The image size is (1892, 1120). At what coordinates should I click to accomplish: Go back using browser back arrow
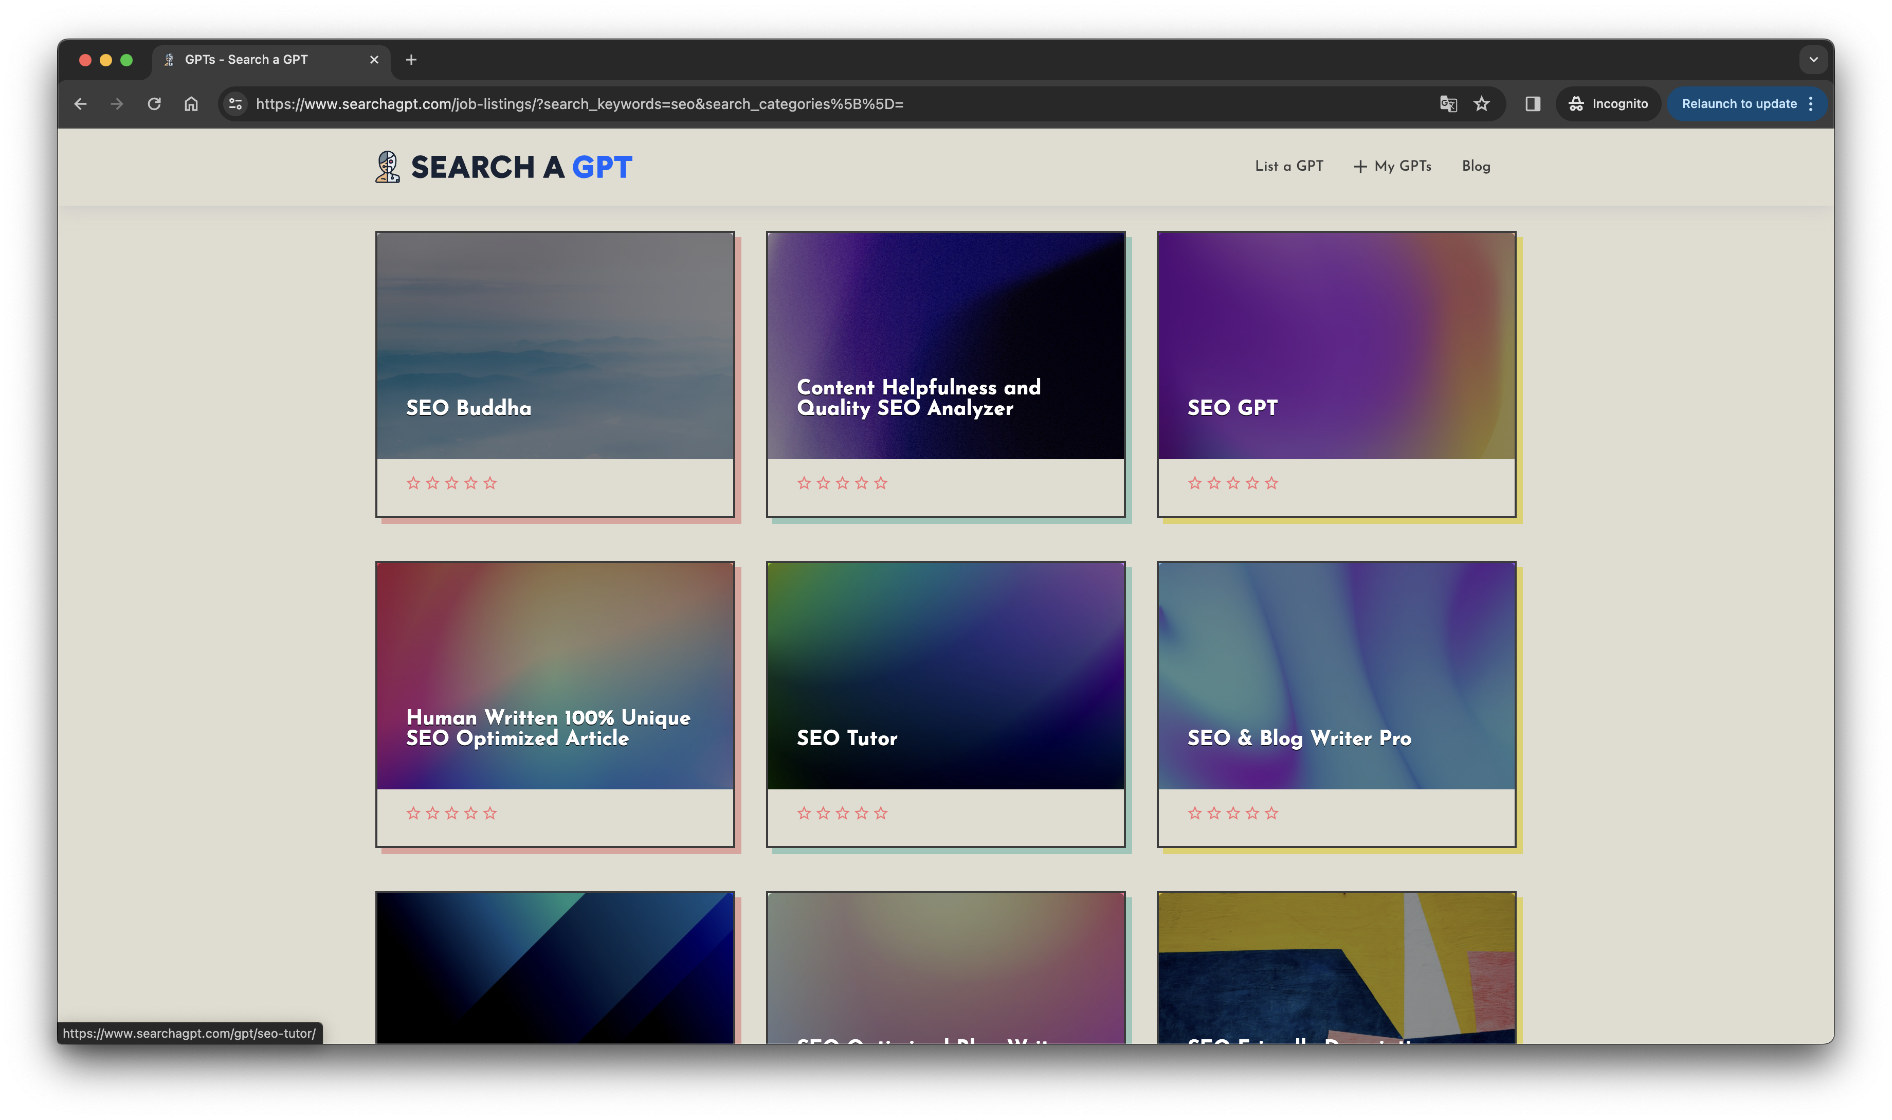pos(81,104)
